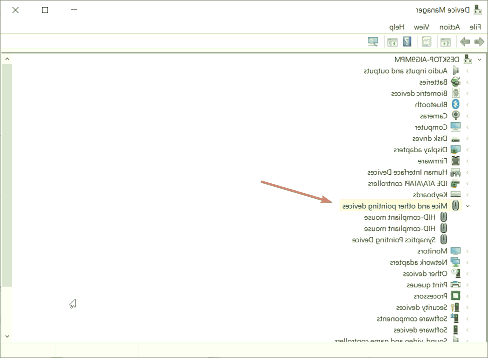Click the Cameras webcam icon

pos(455,116)
